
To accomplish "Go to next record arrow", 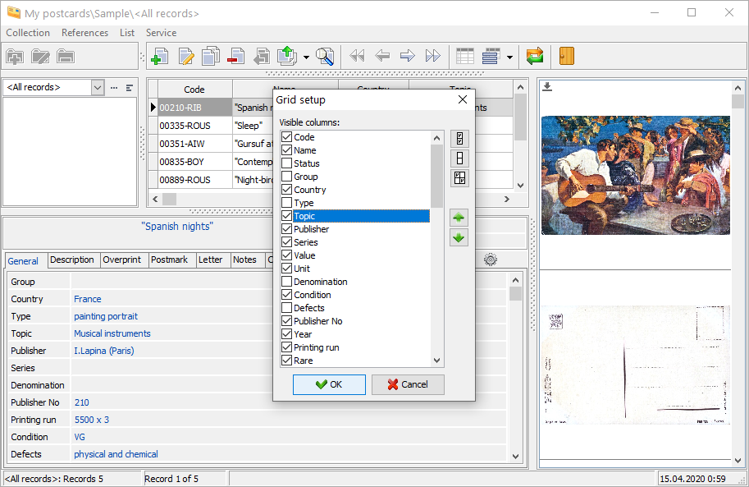I will (x=408, y=56).
